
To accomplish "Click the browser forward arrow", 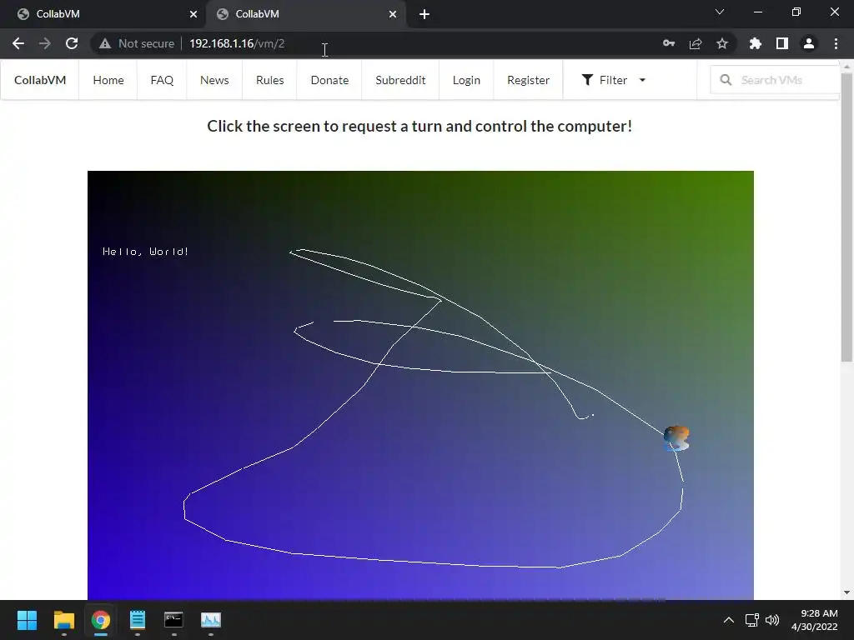I will (x=45, y=43).
